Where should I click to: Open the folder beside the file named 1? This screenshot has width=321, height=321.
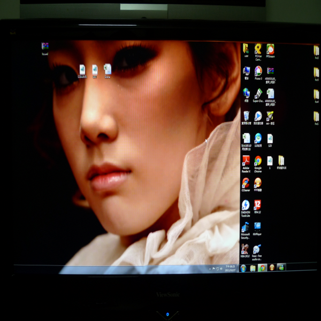[281, 162]
